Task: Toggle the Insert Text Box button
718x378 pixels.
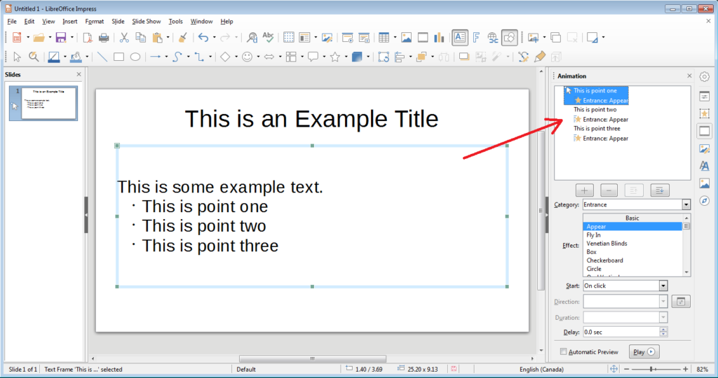Action: coord(460,38)
